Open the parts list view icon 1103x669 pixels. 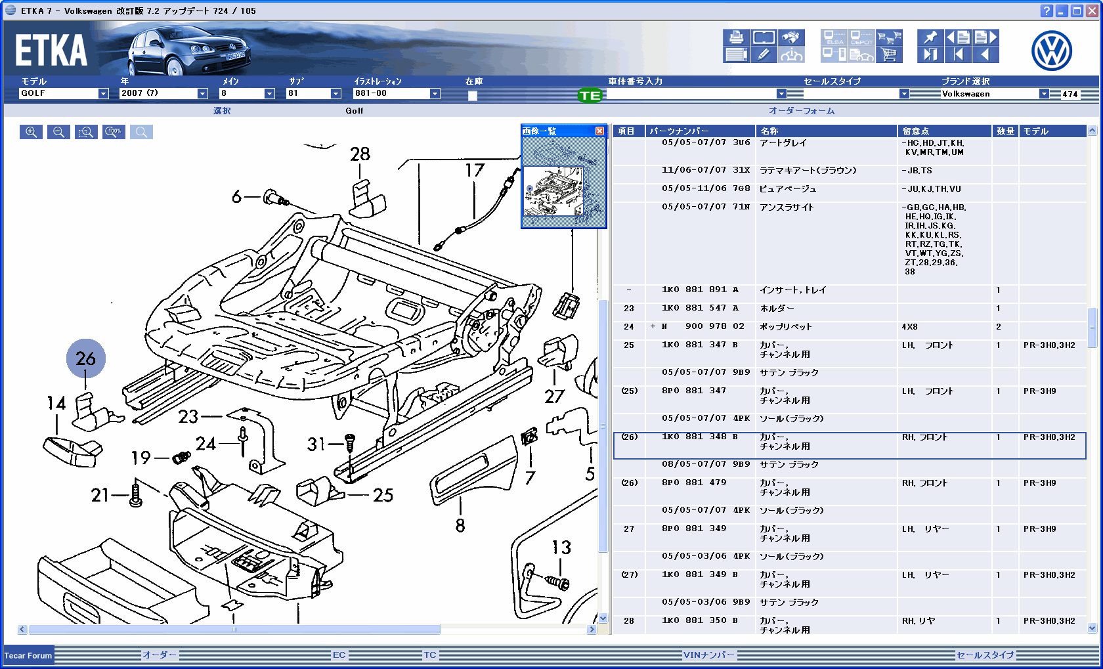[x=736, y=54]
